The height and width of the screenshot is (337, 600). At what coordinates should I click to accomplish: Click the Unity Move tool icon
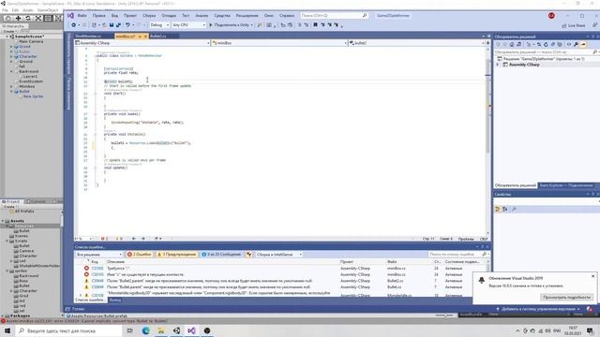tap(18, 18)
